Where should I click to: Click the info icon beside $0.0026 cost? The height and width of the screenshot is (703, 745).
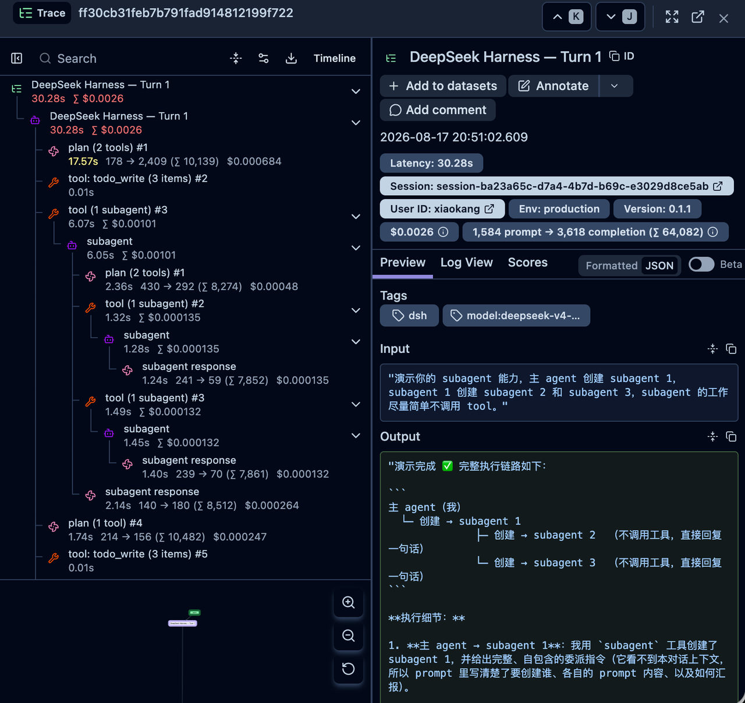pyautogui.click(x=443, y=232)
